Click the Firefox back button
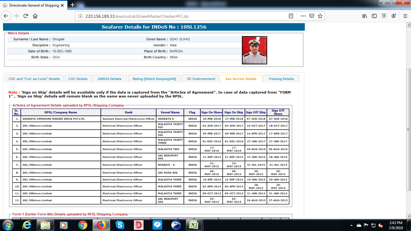 coord(7,16)
